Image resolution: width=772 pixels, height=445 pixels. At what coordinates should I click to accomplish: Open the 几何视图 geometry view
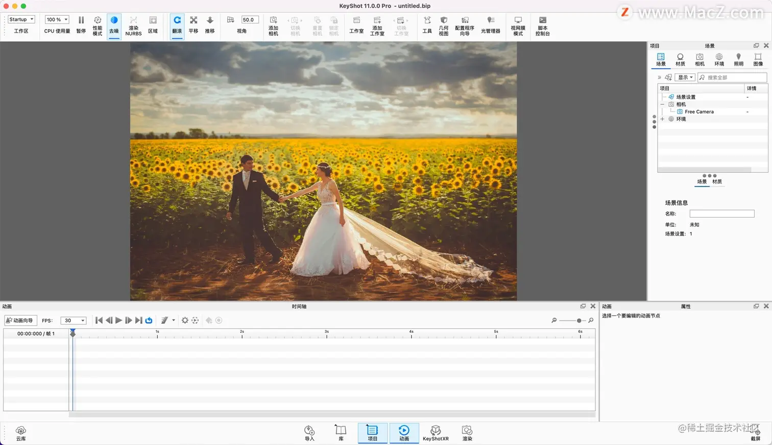444,25
